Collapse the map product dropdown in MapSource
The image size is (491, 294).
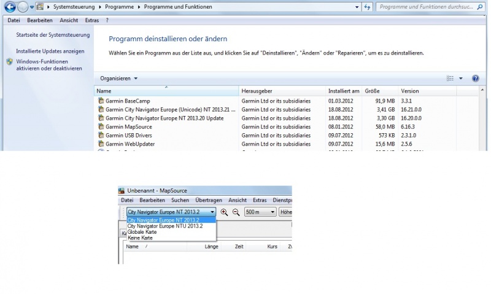tap(212, 212)
